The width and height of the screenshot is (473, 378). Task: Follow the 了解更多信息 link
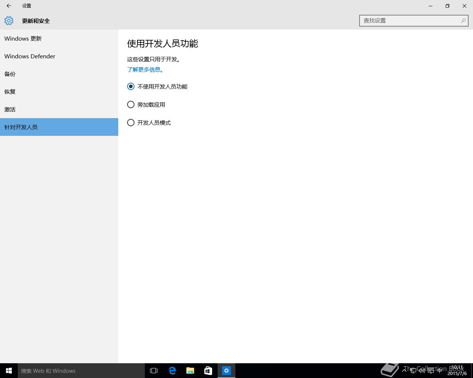[x=145, y=69]
